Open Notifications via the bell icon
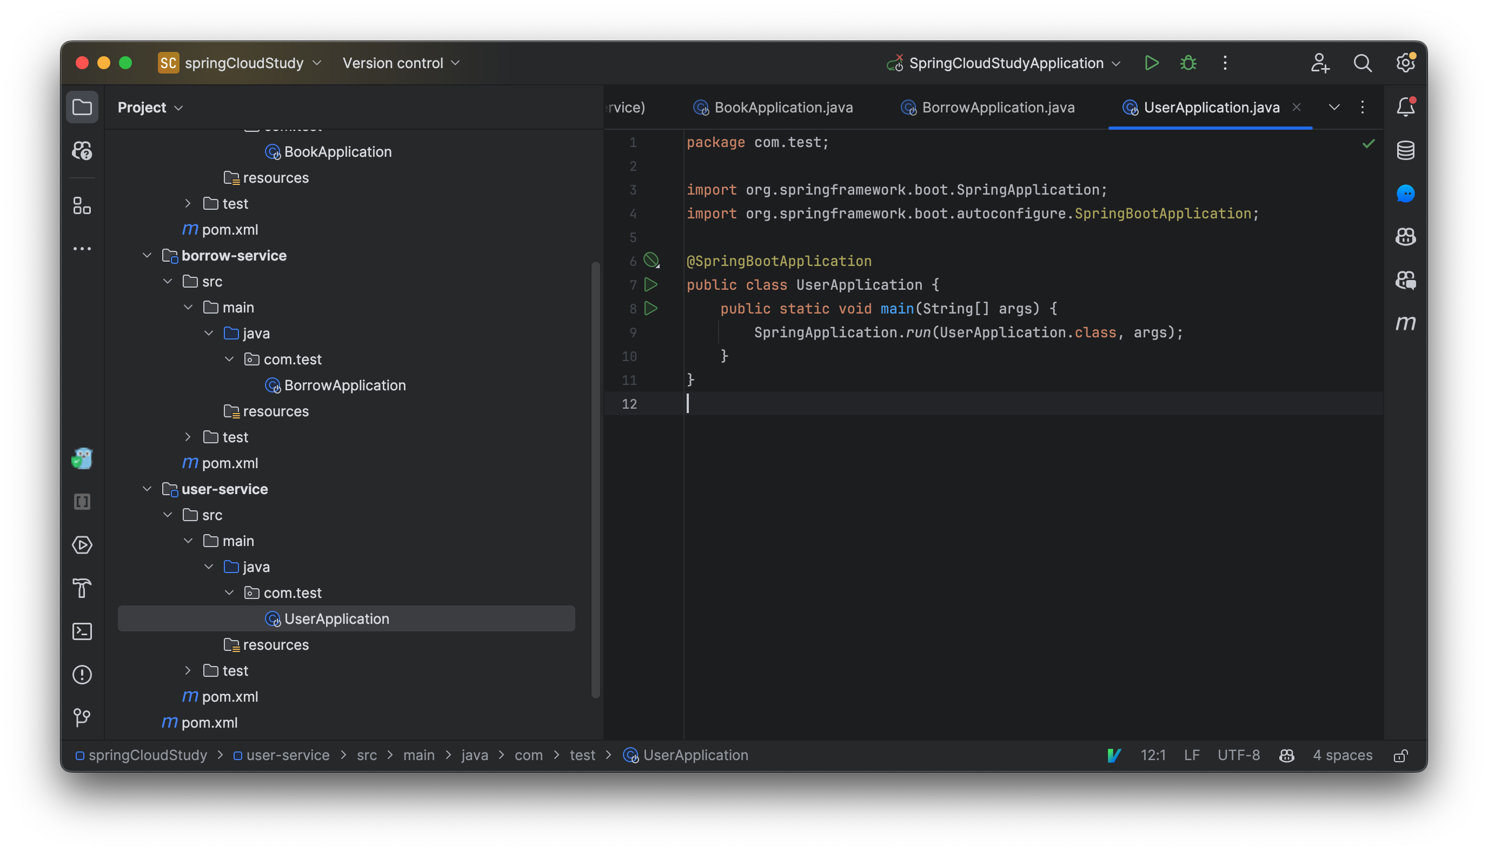The width and height of the screenshot is (1488, 852). point(1406,106)
